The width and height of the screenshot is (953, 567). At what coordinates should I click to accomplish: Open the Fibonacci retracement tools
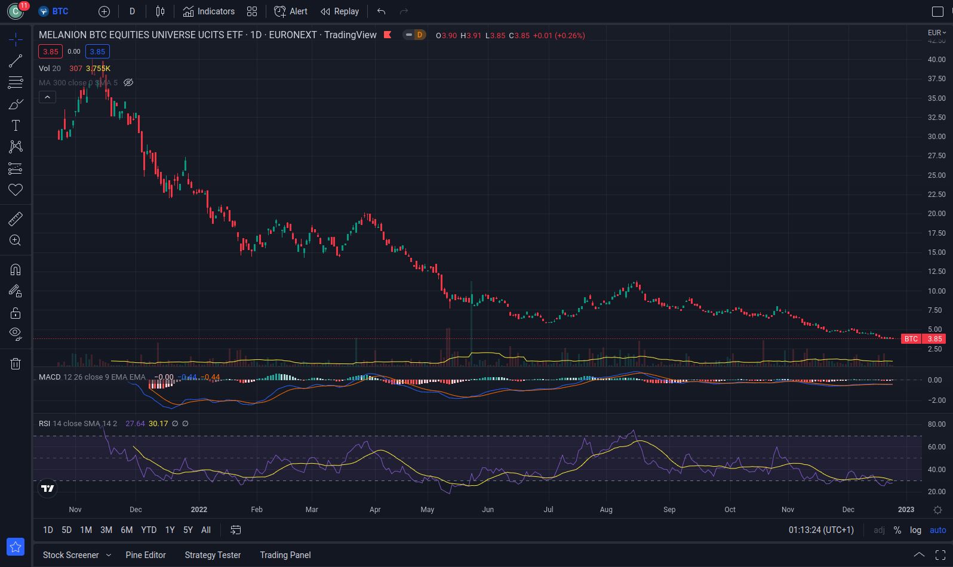[16, 82]
